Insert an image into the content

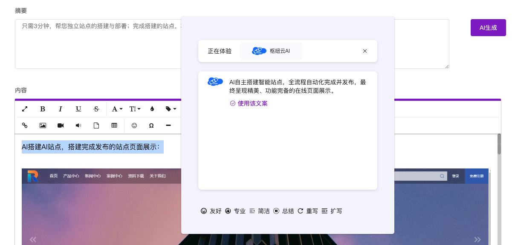point(43,125)
